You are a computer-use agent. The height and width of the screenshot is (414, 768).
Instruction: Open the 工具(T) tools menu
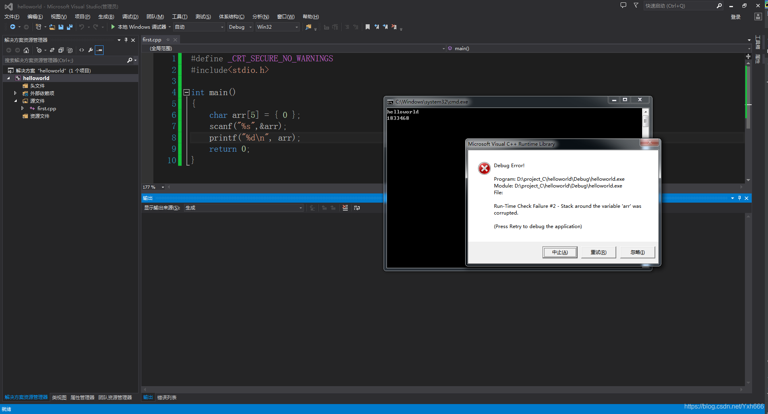tap(180, 17)
